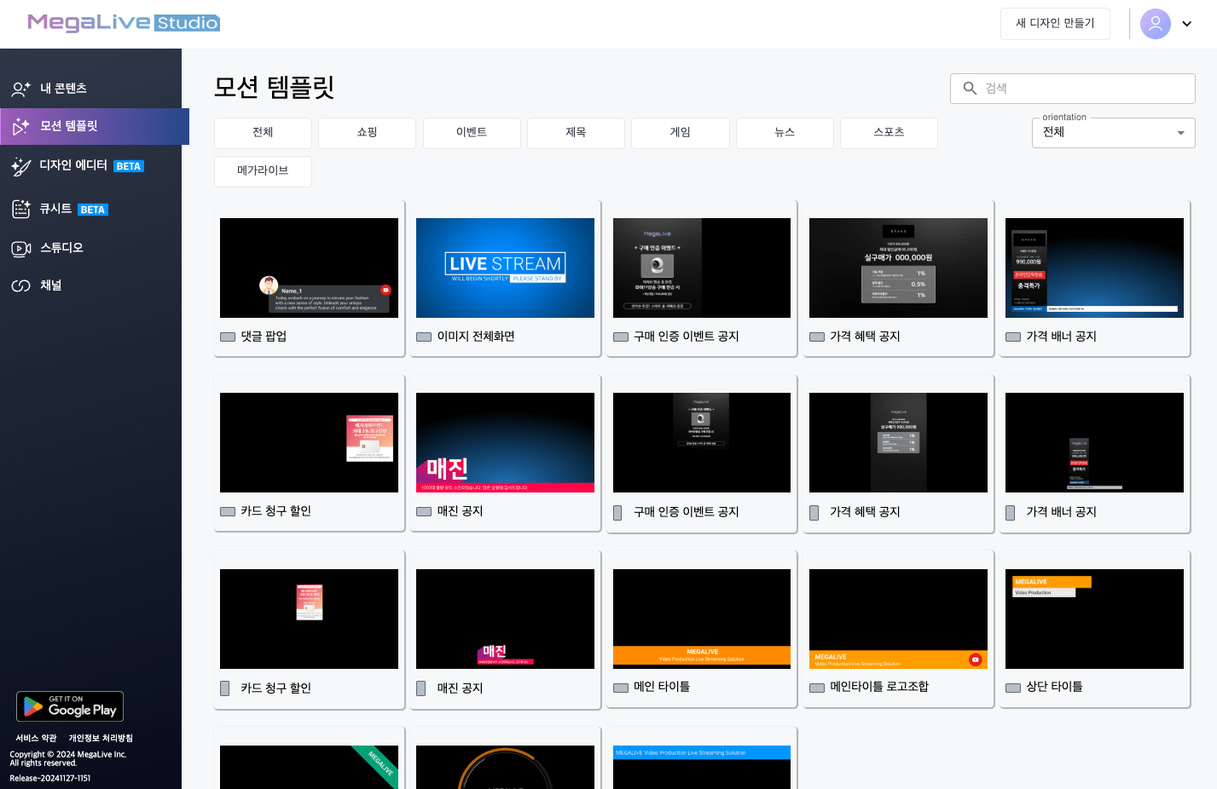This screenshot has height=789, width=1217.
Task: Click the 디자인 에디터 magic wand icon
Action: tap(21, 166)
